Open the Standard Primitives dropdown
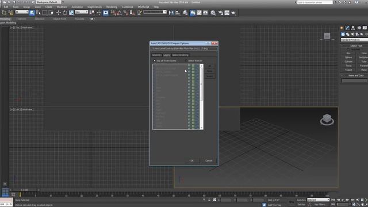 click(354, 40)
